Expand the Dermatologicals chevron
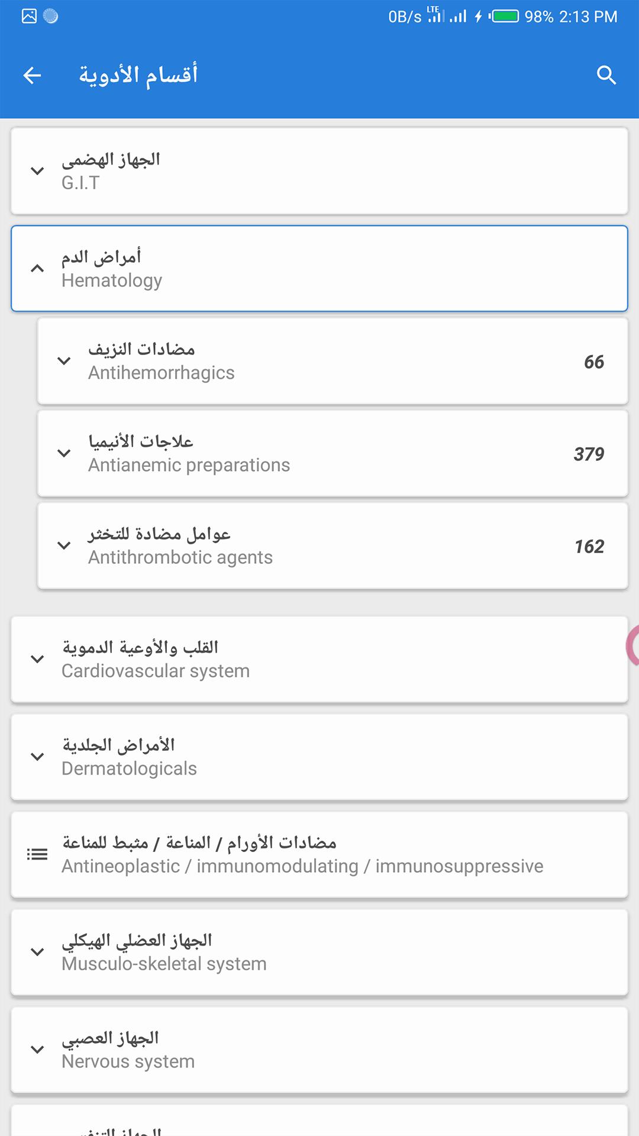 [37, 757]
